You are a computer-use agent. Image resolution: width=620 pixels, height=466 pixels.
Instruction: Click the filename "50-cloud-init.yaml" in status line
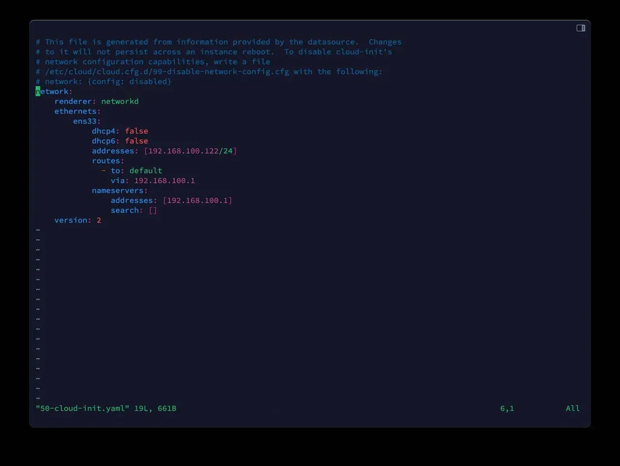point(82,409)
